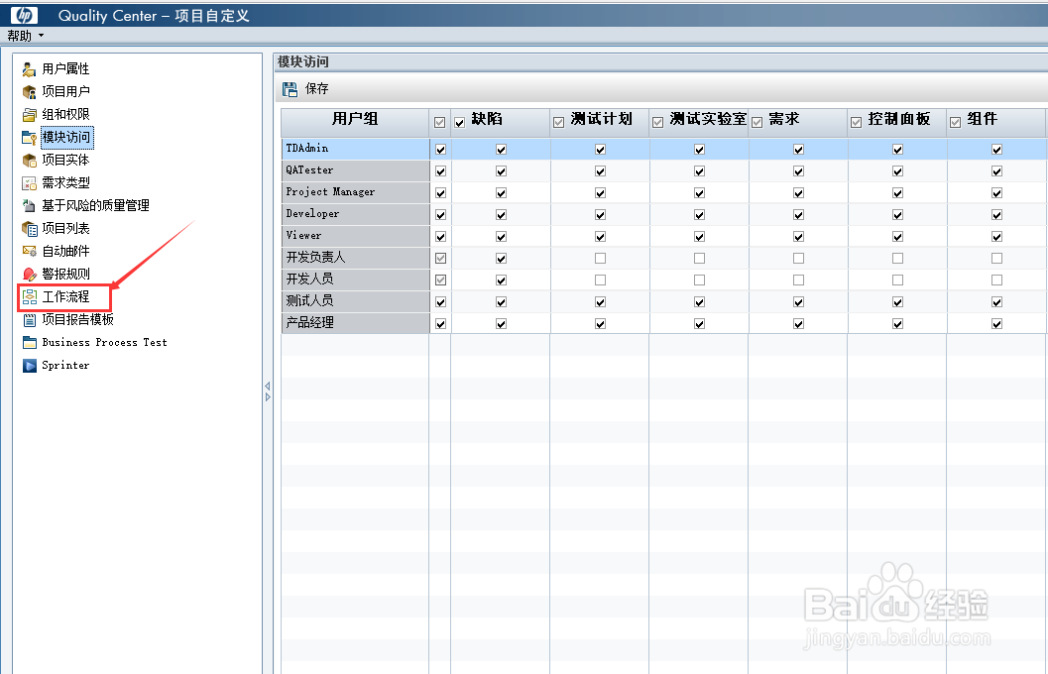Uncheck 需求 for Viewer row

point(799,237)
